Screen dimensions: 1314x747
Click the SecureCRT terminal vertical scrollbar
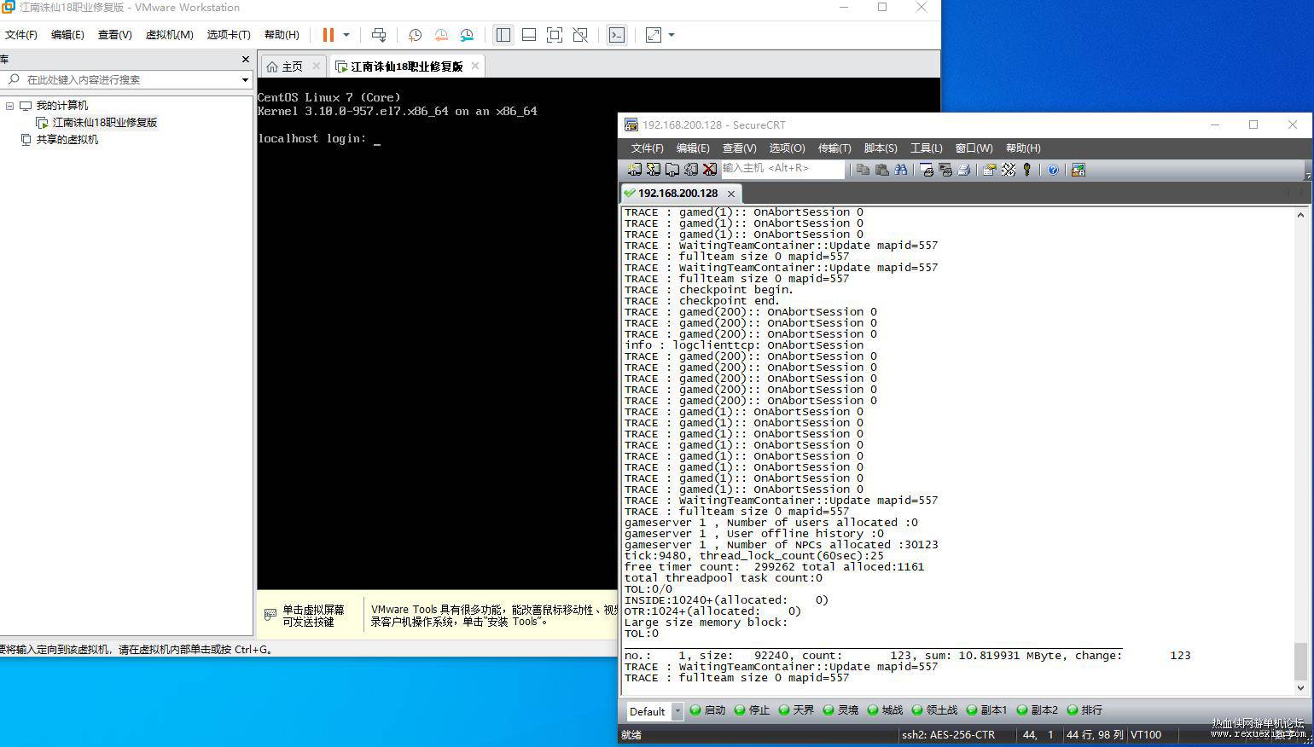click(1300, 450)
